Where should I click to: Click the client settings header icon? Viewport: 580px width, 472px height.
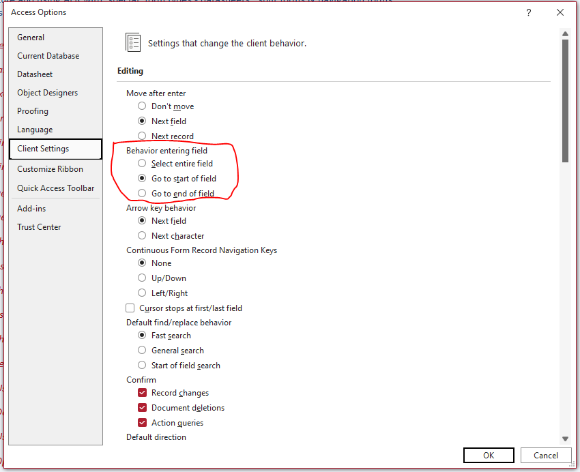pos(133,42)
